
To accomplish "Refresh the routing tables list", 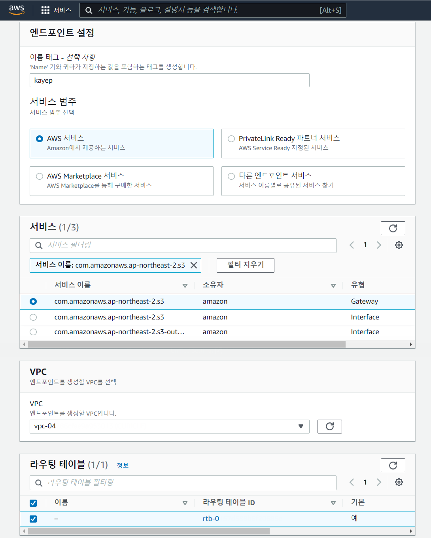I will tap(393, 466).
